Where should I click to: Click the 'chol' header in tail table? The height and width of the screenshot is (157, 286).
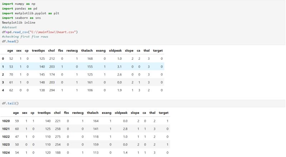coord(57,113)
